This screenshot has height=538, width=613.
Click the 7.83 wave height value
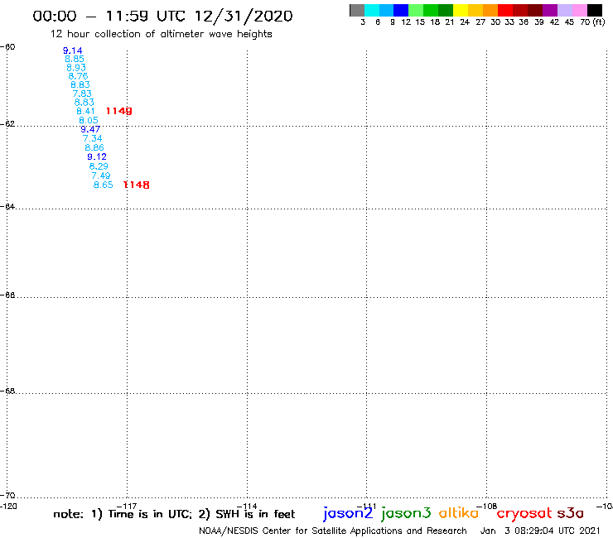click(82, 94)
